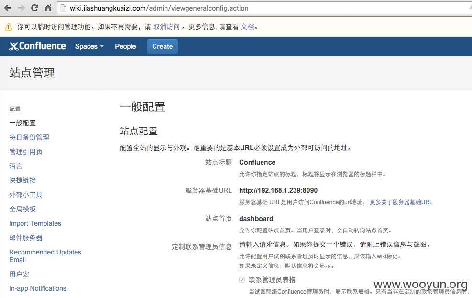Click the base URL http://192.168.1.239:8090
The height and width of the screenshot is (298, 472).
pos(278,190)
